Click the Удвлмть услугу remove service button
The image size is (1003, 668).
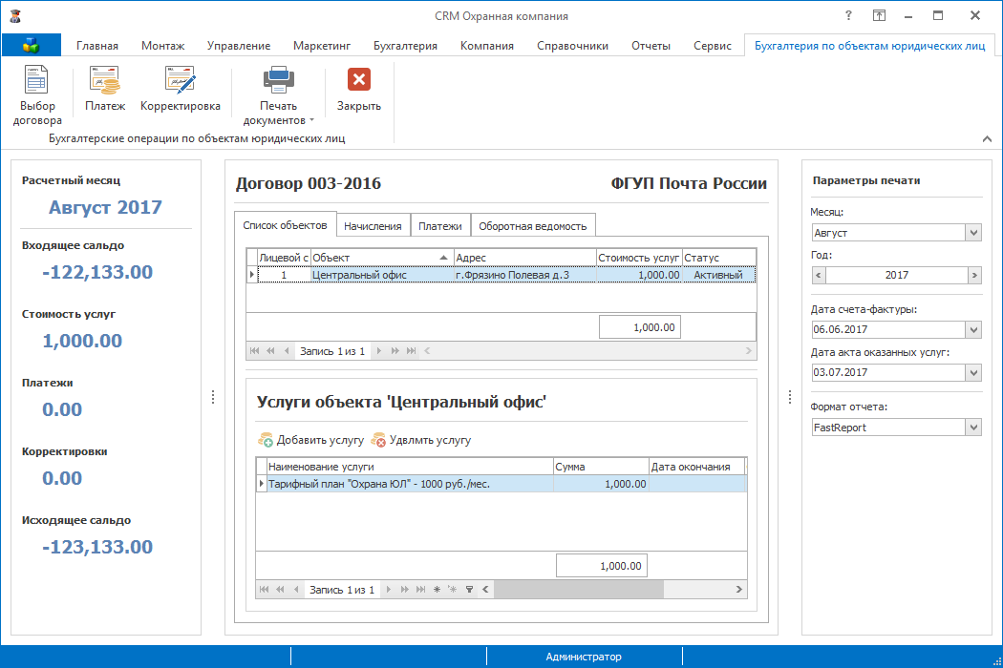pyautogui.click(x=421, y=440)
